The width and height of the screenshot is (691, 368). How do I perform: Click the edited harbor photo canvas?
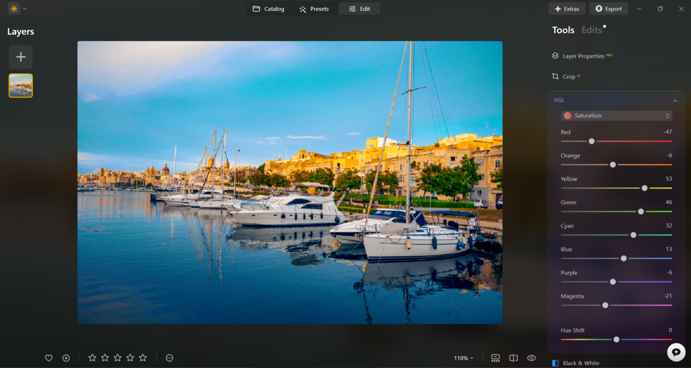290,183
